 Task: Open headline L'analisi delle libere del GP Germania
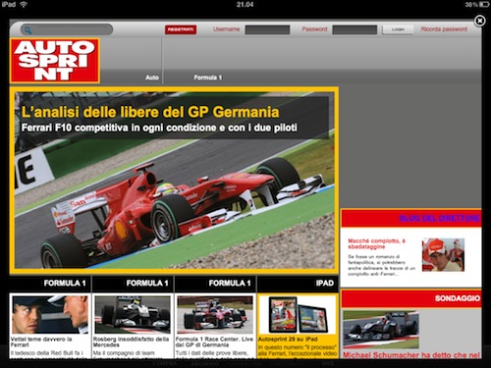tap(150, 112)
